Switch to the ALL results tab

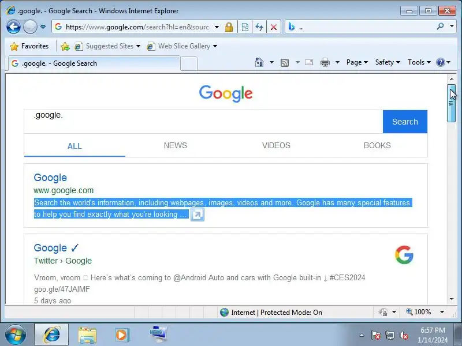(74, 146)
